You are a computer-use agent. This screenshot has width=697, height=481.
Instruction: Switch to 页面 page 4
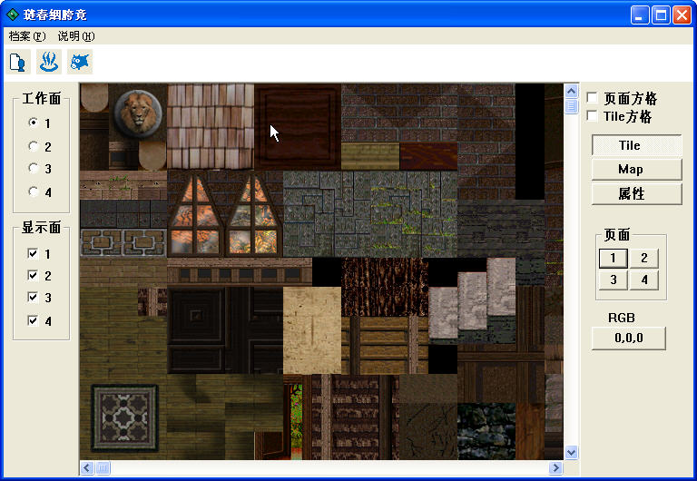pos(644,280)
